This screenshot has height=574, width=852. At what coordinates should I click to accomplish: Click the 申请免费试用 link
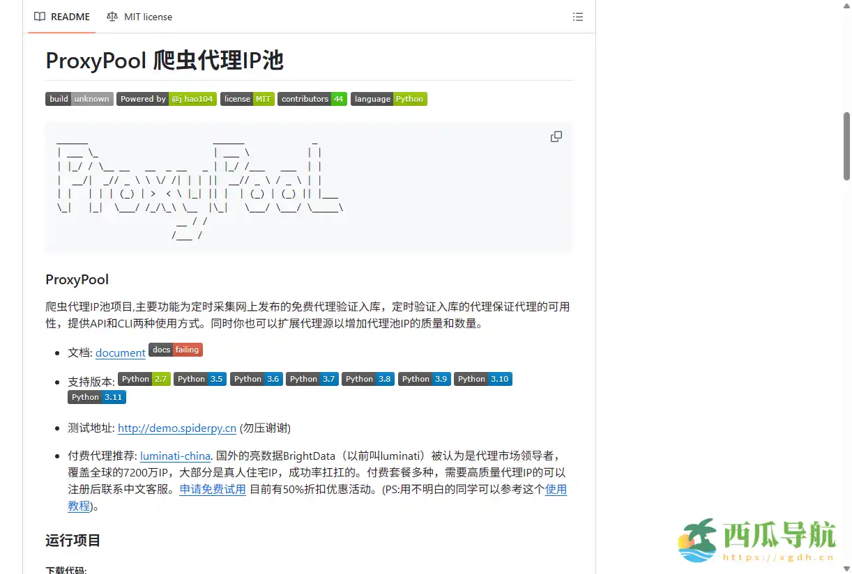point(213,489)
